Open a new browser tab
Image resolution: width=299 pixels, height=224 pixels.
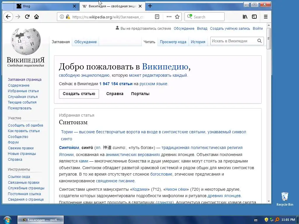click(x=150, y=6)
